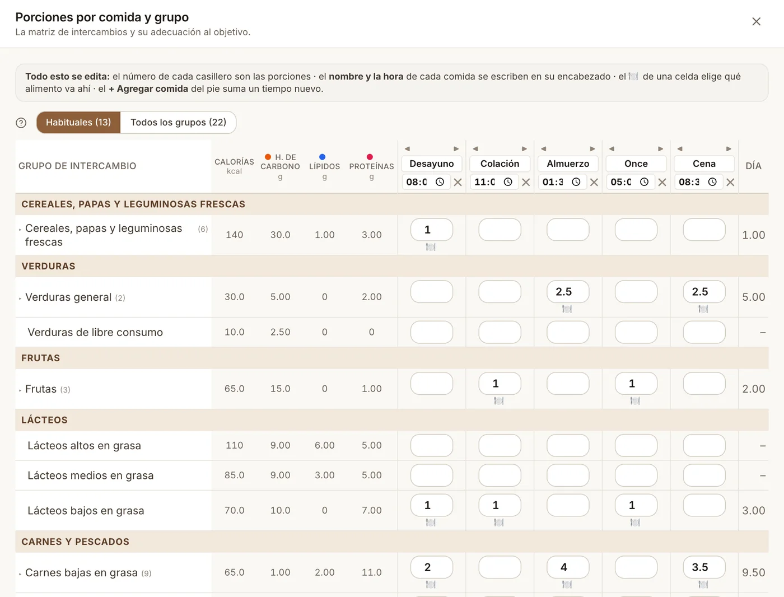Choose food for Lácteos bajos Desayuno cell
784x597 pixels.
coord(431,523)
